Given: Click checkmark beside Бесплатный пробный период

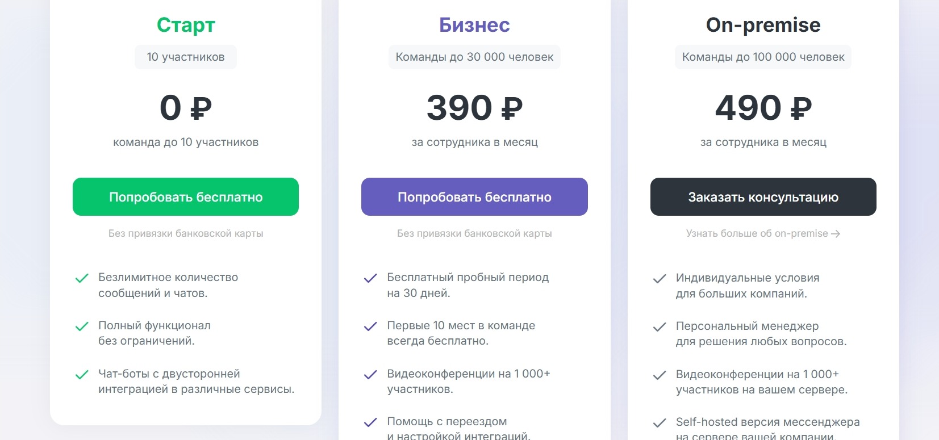Looking at the screenshot, I should point(370,278).
